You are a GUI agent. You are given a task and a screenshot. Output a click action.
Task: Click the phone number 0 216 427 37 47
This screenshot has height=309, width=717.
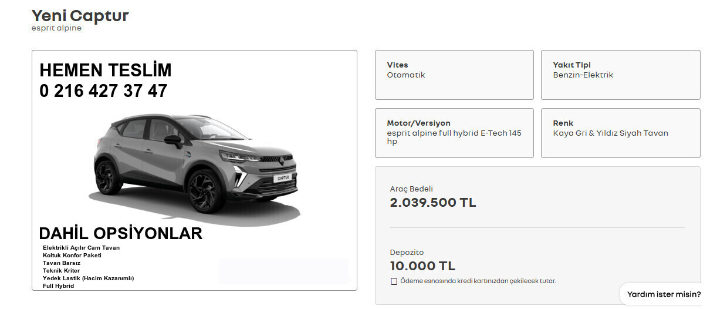[103, 91]
